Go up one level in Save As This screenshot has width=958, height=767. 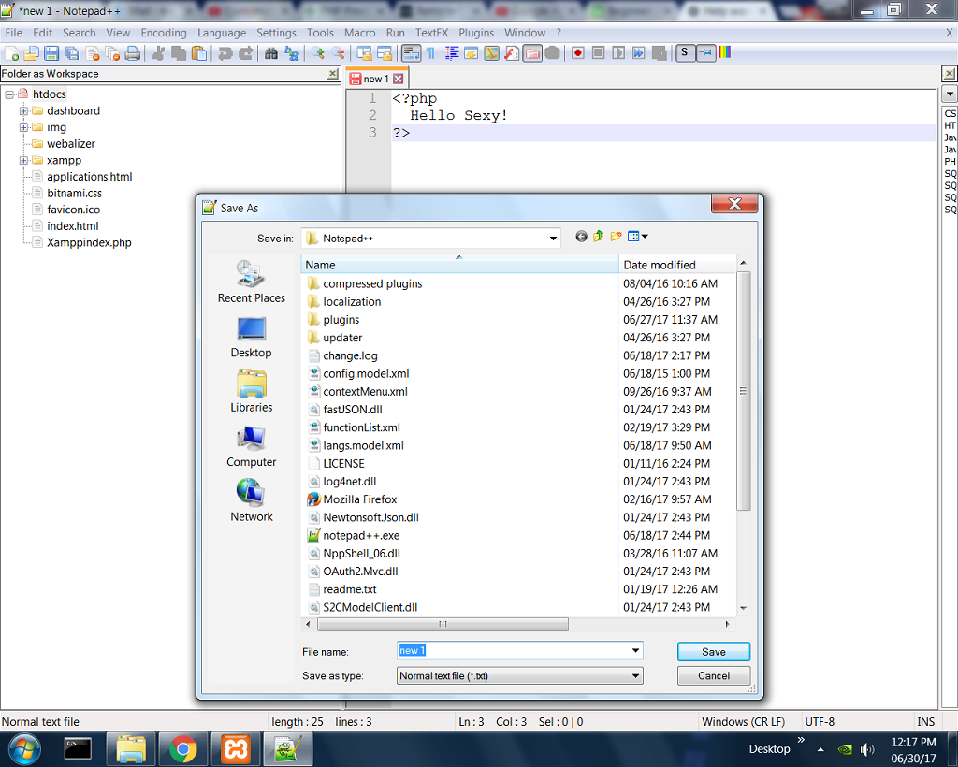tap(598, 237)
